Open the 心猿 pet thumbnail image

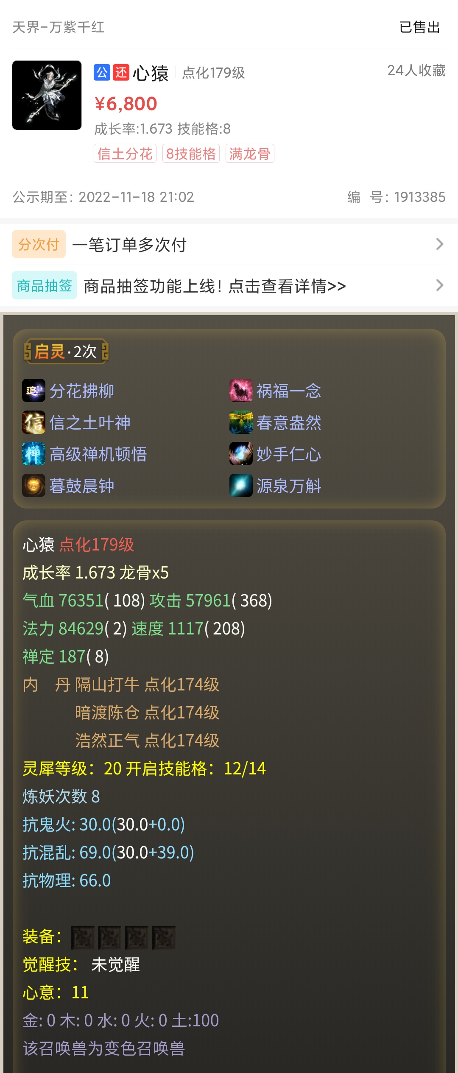[47, 95]
